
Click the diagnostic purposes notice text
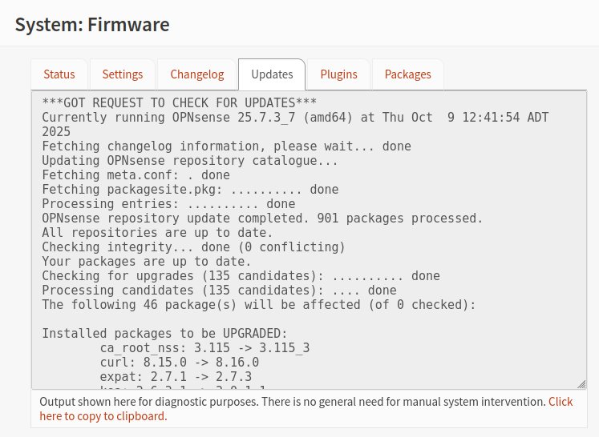pos(292,402)
